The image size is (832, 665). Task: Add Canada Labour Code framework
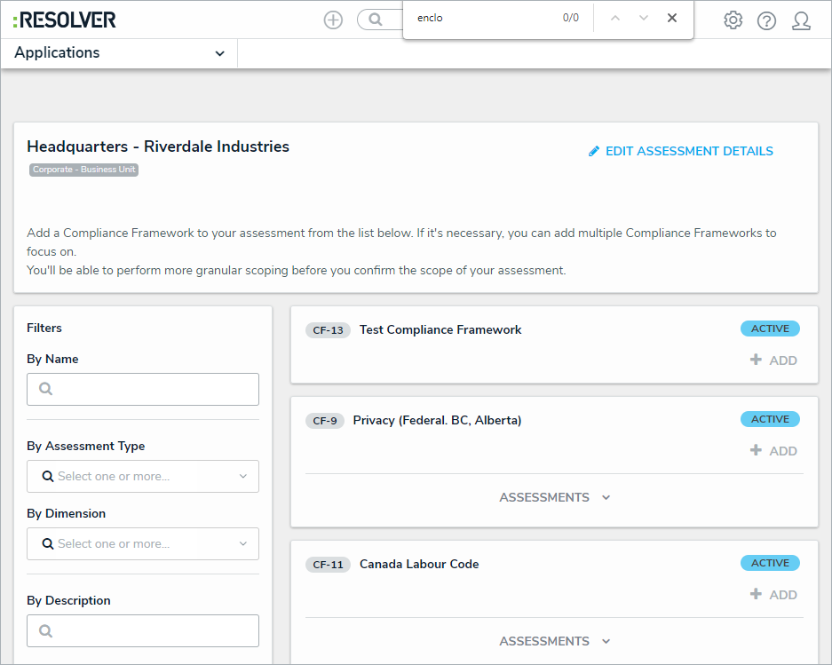click(x=773, y=594)
